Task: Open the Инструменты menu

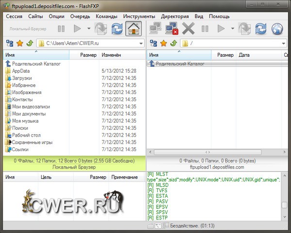Action: (x=138, y=16)
